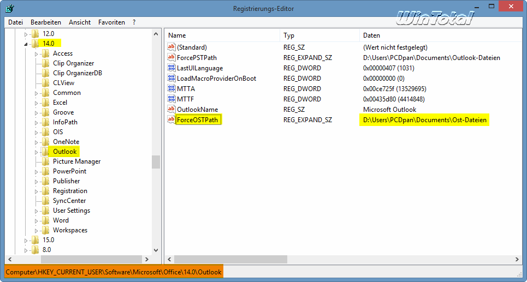Viewport: 527px width, 282px height.
Task: Click the Common folder icon
Action: click(x=46, y=93)
